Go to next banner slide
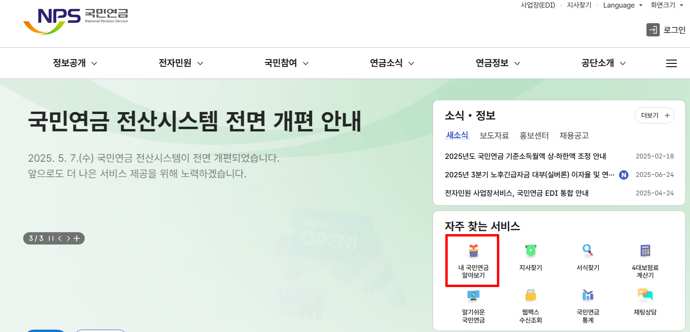Screen dimensions: 690x332 [68, 238]
